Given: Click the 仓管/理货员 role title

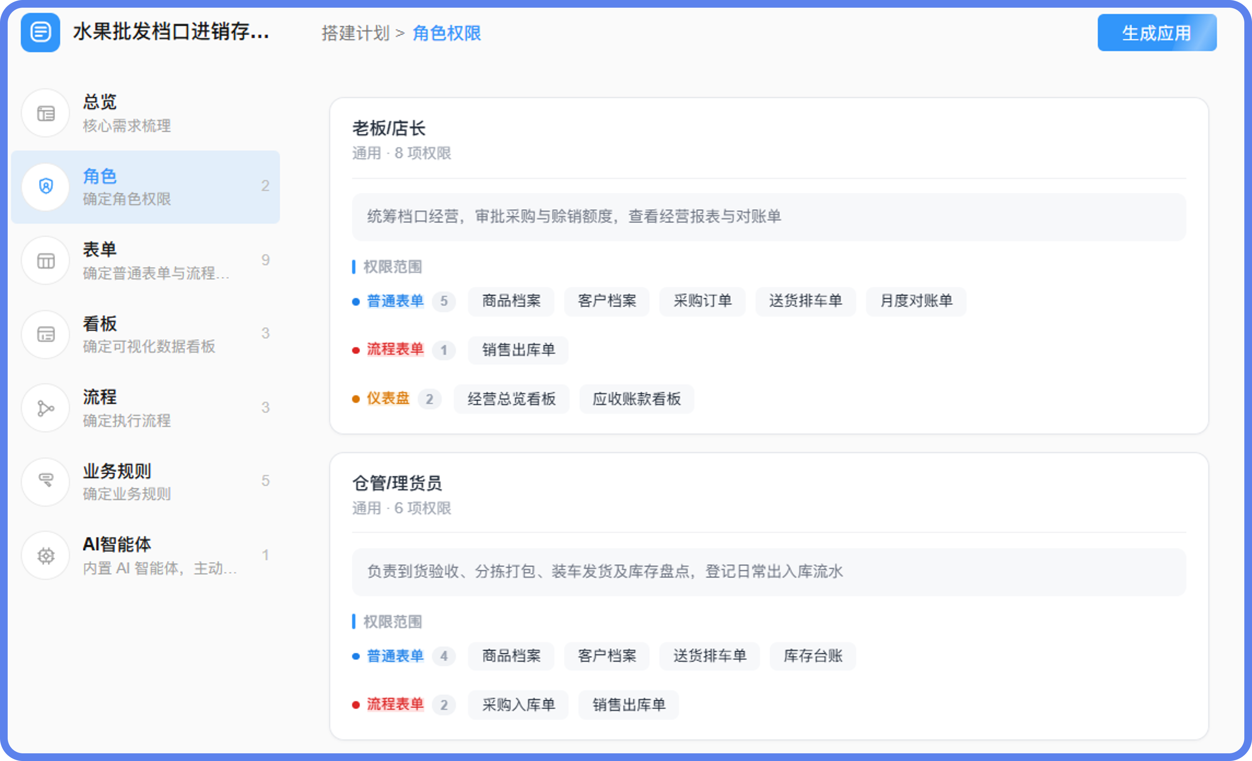Looking at the screenshot, I should click(x=397, y=483).
